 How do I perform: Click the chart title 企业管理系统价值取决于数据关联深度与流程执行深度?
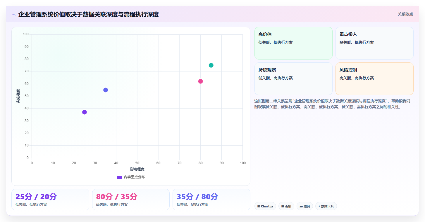coord(88,14)
